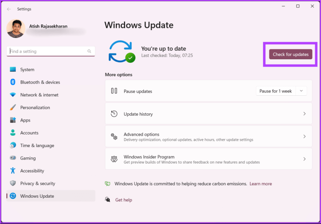Click the Get help headset icon
The image size is (321, 224).
pos(107,199)
